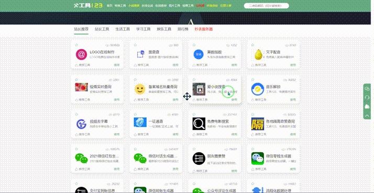
Task: Click the 文字配音 title text
Action: (273, 52)
